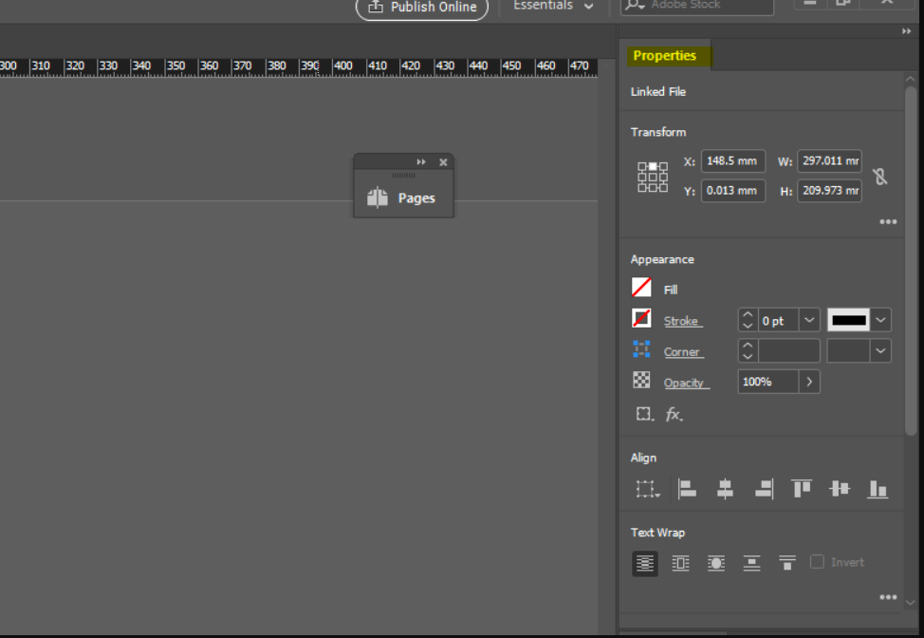924x638 pixels.
Task: Align bottom edges
Action: [878, 489]
